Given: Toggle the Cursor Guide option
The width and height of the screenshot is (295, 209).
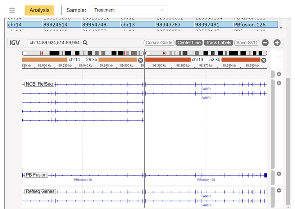Looking at the screenshot, I should (x=159, y=43).
